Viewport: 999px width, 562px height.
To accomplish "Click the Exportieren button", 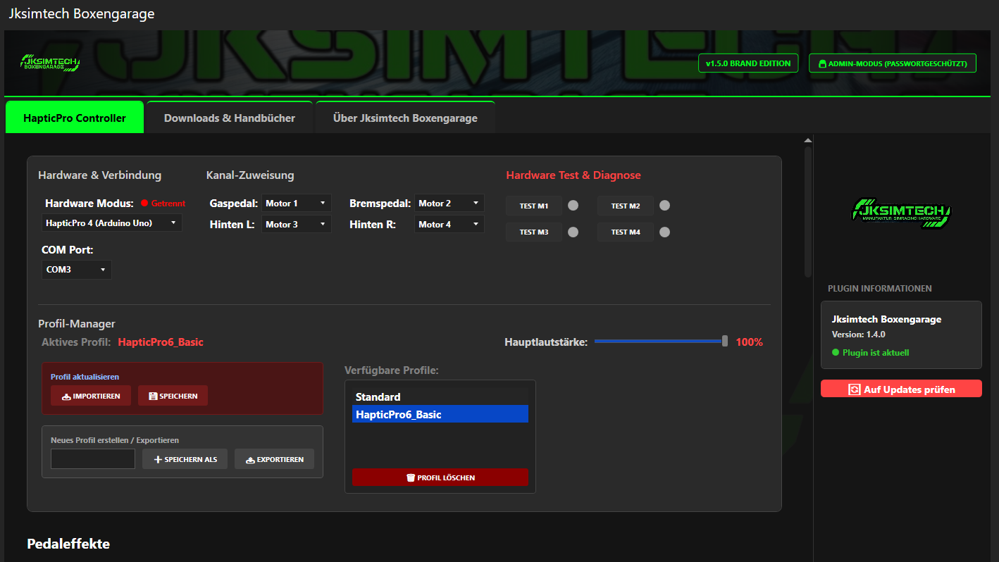I will (x=274, y=459).
